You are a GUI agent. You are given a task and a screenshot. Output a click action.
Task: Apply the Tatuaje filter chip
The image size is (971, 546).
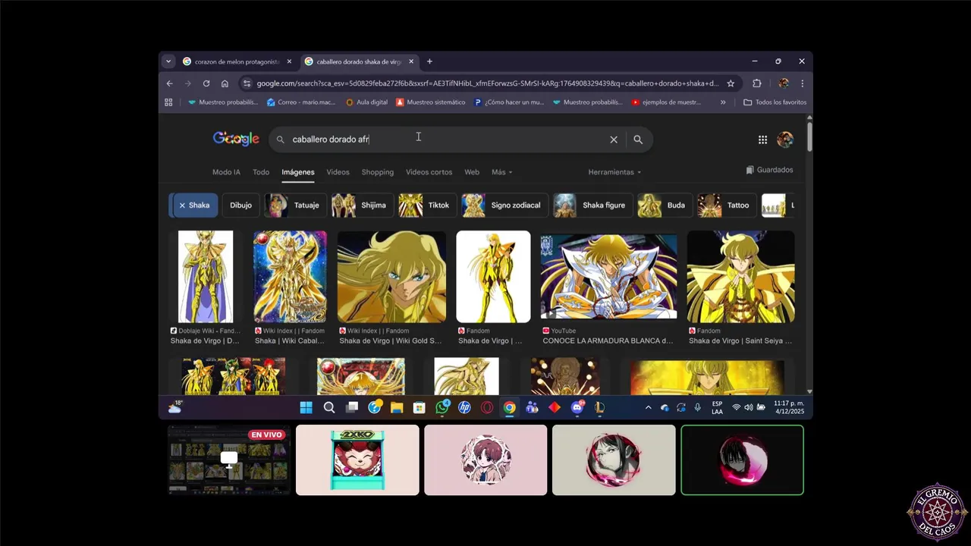click(x=295, y=206)
